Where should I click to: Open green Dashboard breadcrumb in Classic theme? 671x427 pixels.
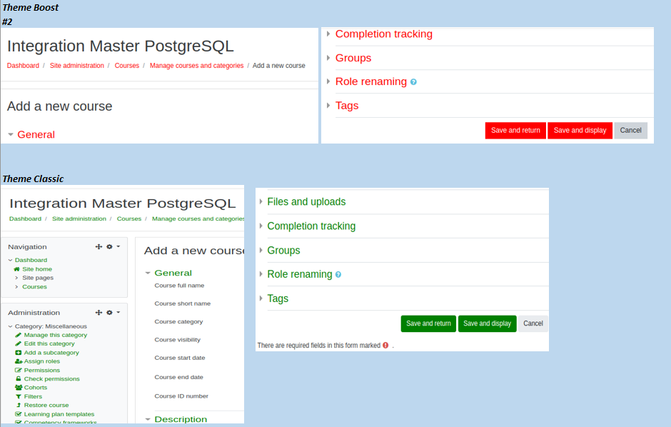[x=25, y=218]
